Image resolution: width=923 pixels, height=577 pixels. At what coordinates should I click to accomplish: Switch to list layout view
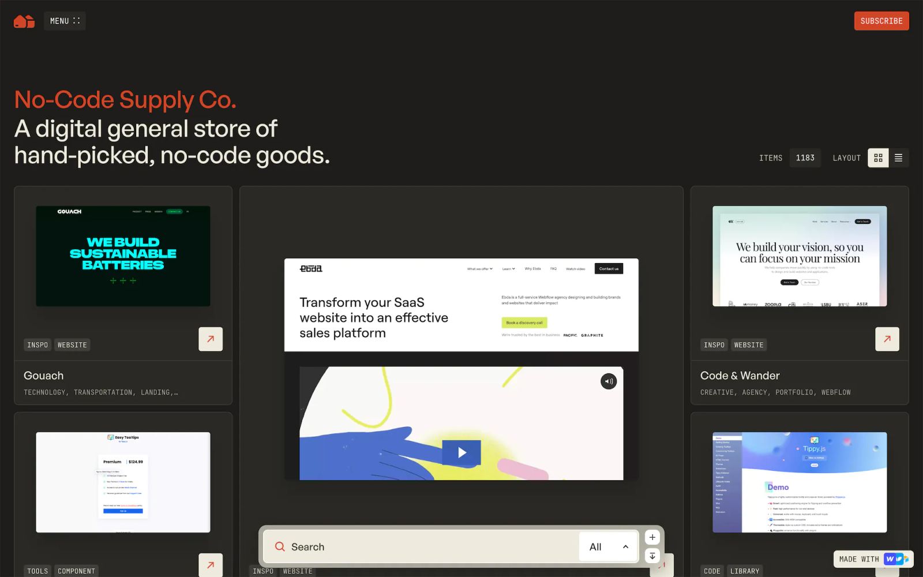(x=899, y=158)
